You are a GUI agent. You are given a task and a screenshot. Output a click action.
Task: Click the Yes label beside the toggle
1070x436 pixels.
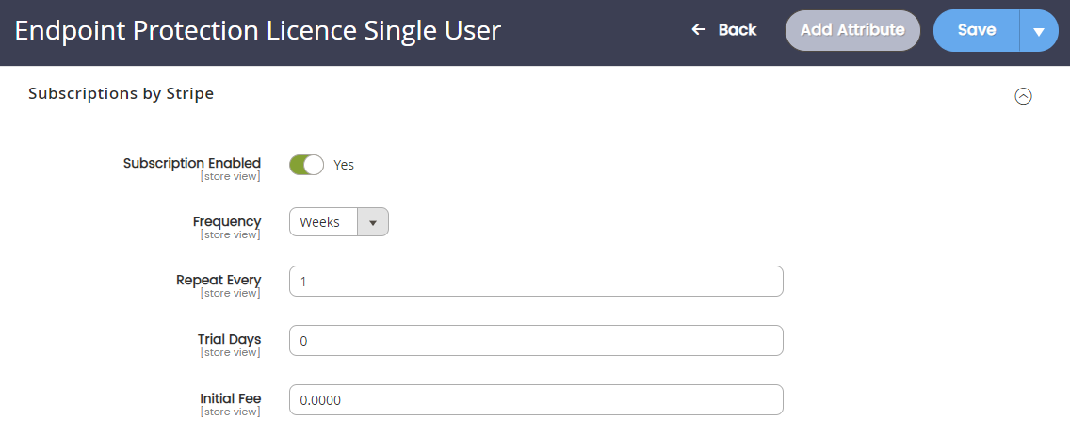(x=344, y=165)
